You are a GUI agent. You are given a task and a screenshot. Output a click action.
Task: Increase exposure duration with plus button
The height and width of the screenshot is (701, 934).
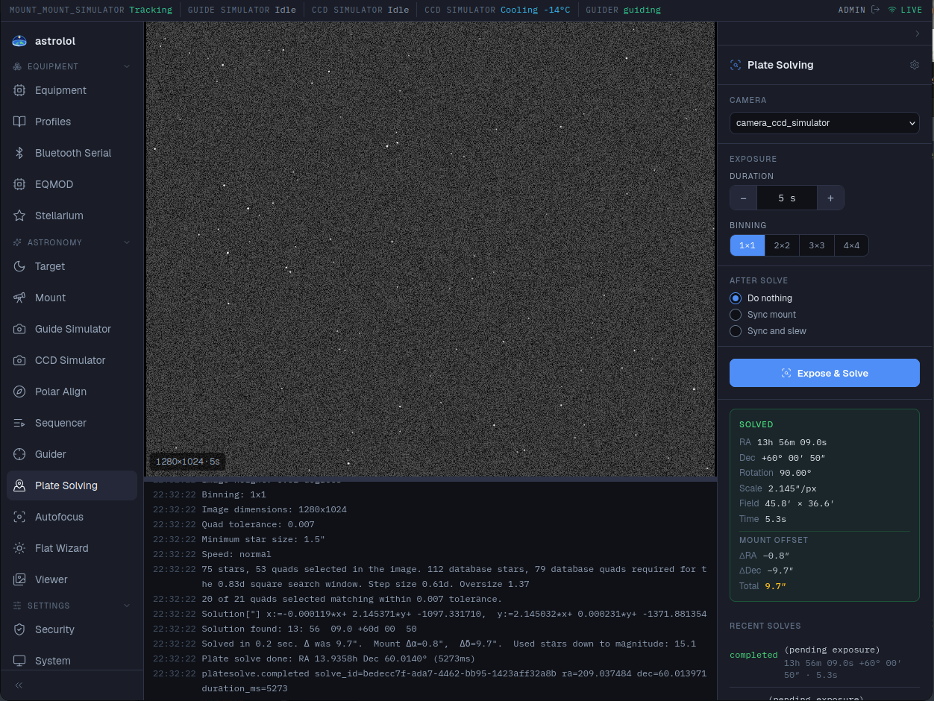tap(830, 198)
